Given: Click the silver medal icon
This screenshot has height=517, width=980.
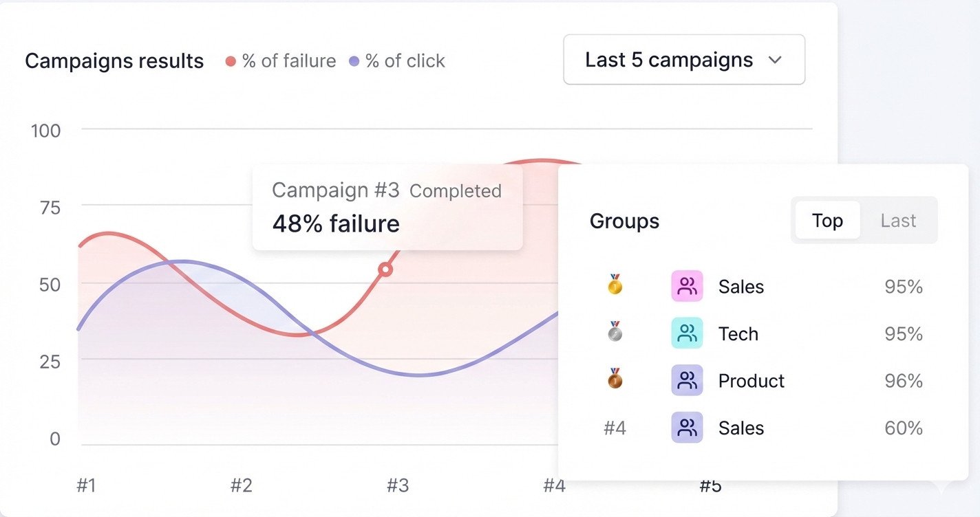Looking at the screenshot, I should [x=615, y=332].
